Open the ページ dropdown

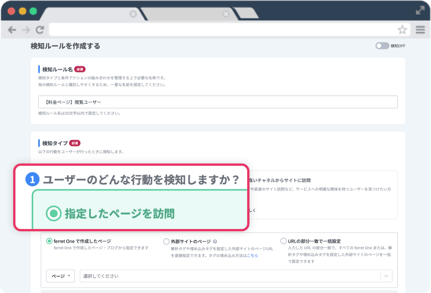point(60,276)
